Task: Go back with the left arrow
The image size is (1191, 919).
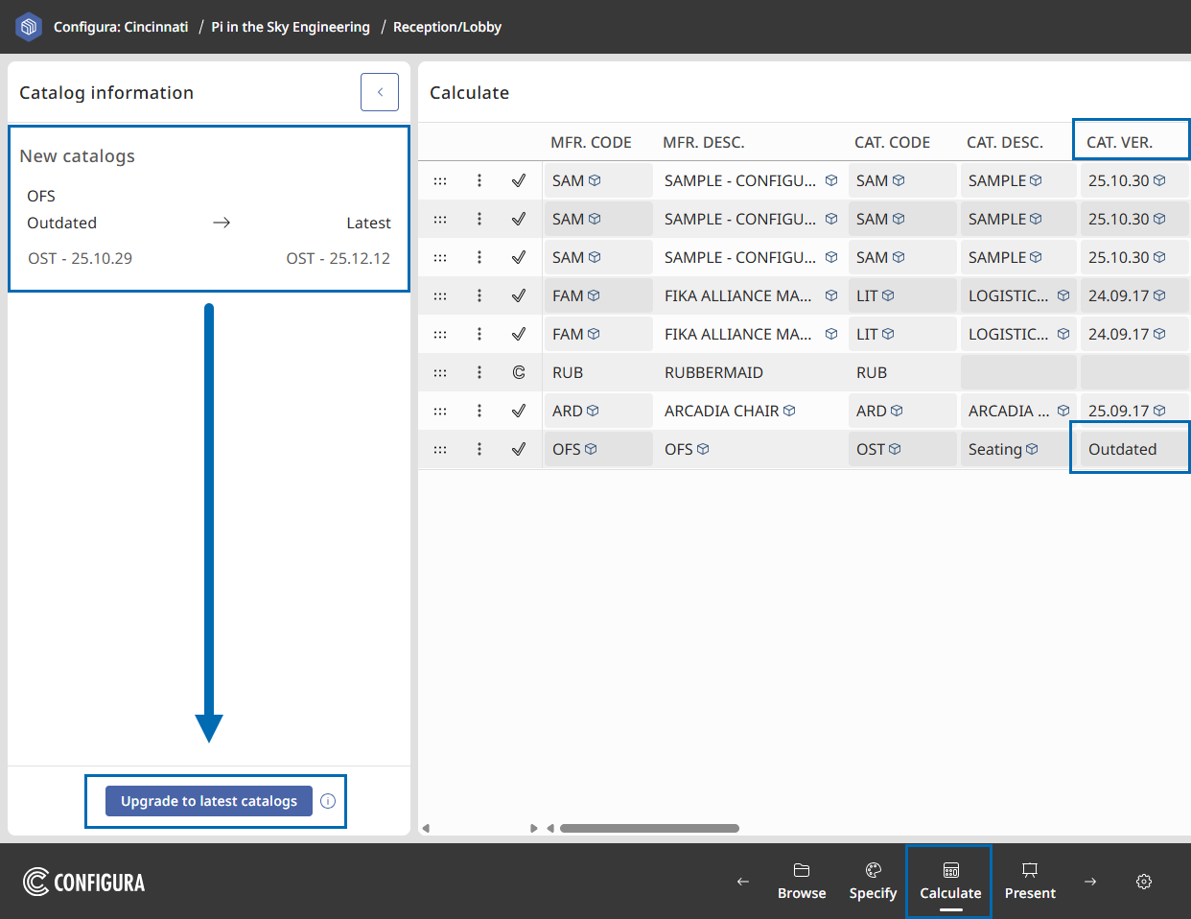Action: [743, 882]
